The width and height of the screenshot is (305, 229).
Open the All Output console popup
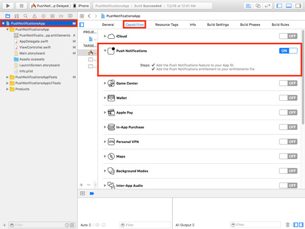point(185,225)
